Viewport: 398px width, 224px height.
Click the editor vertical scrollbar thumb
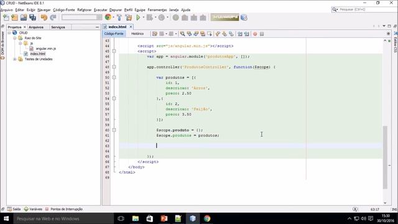[x=385, y=157]
